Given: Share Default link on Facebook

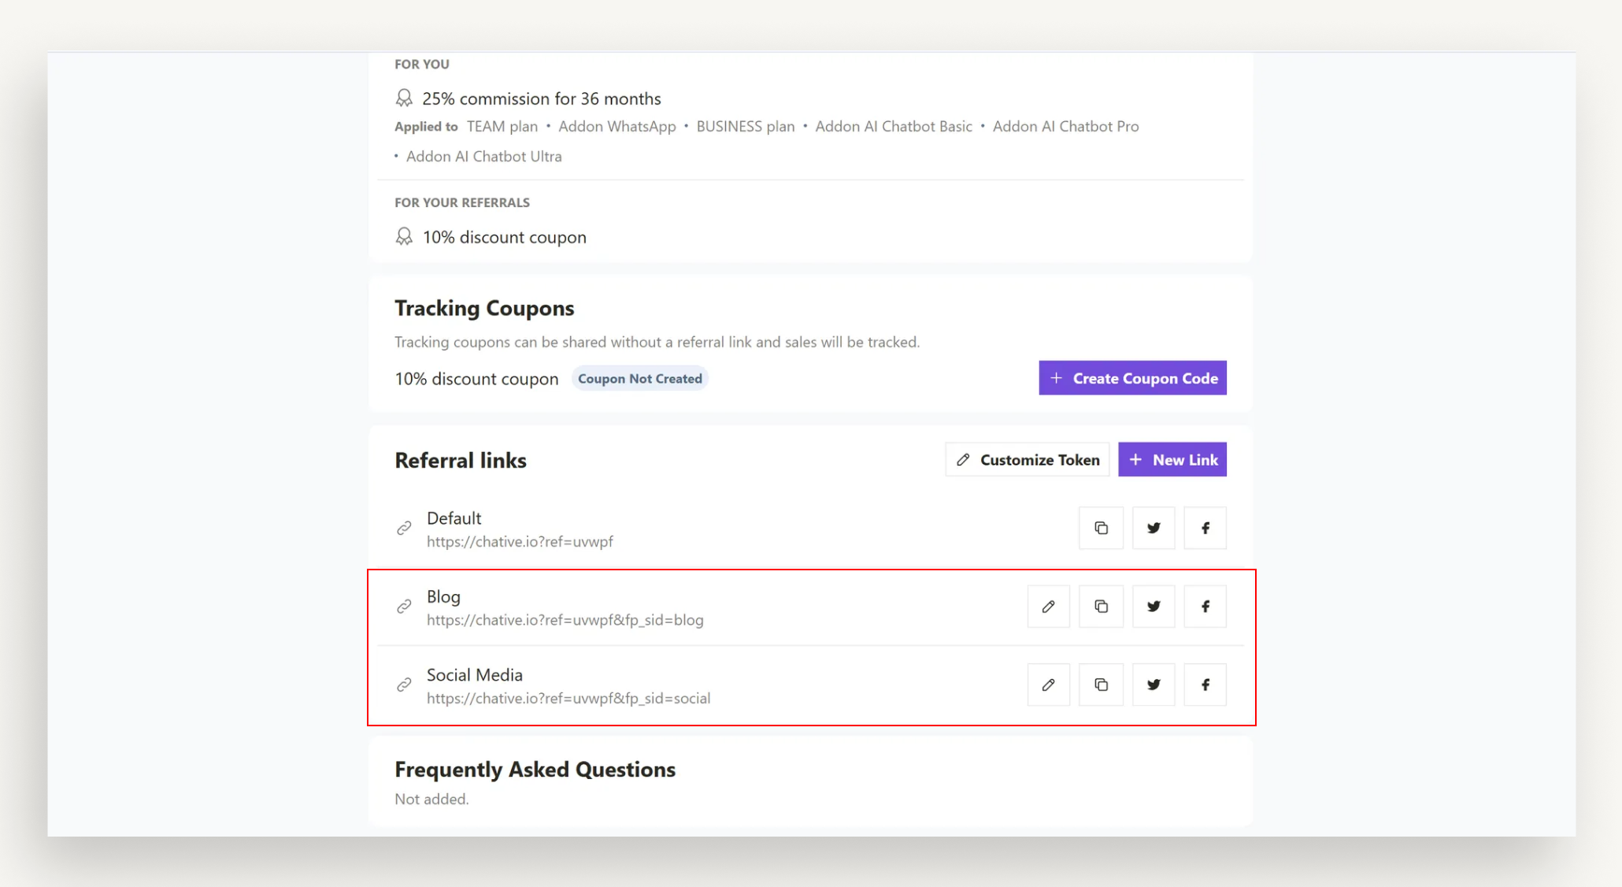Looking at the screenshot, I should point(1205,528).
